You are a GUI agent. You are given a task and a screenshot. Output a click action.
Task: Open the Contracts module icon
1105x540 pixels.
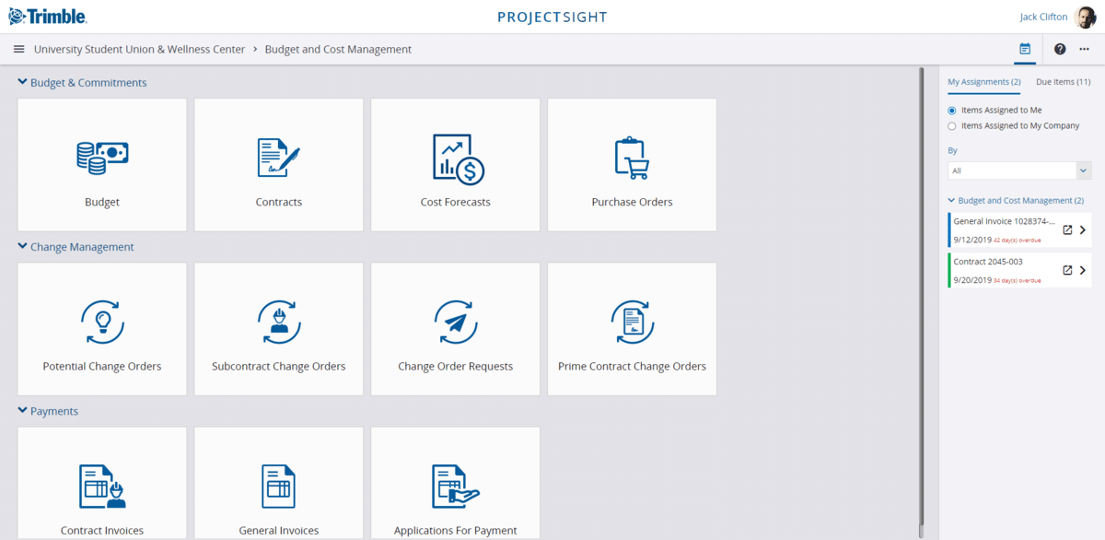pos(278,158)
